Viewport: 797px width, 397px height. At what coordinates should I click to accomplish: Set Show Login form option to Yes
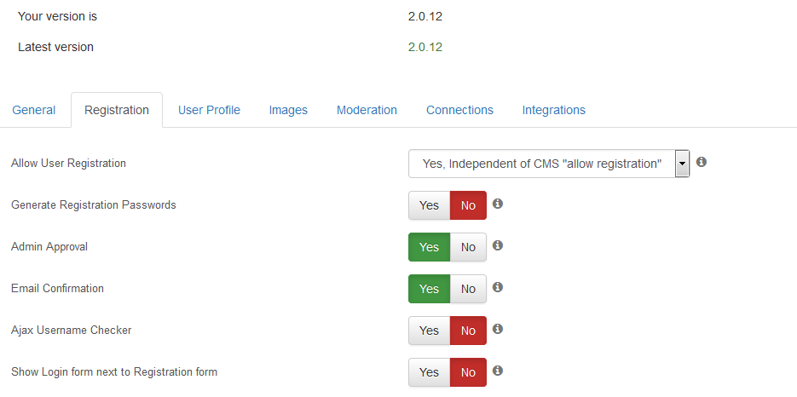point(429,372)
